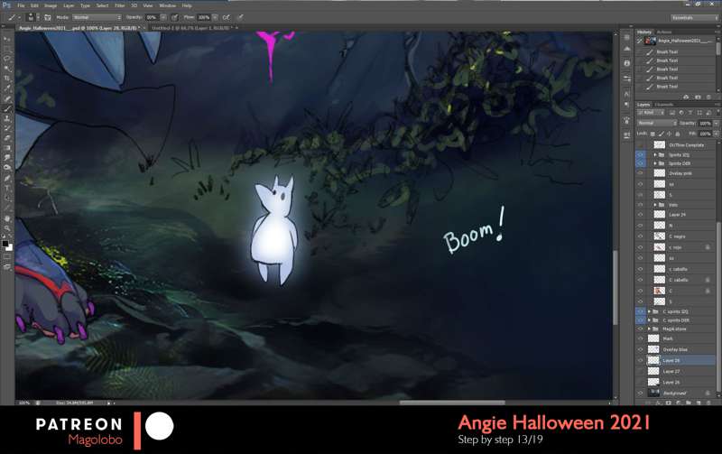Select the Crop tool
The height and width of the screenshot is (454, 722).
(7, 79)
